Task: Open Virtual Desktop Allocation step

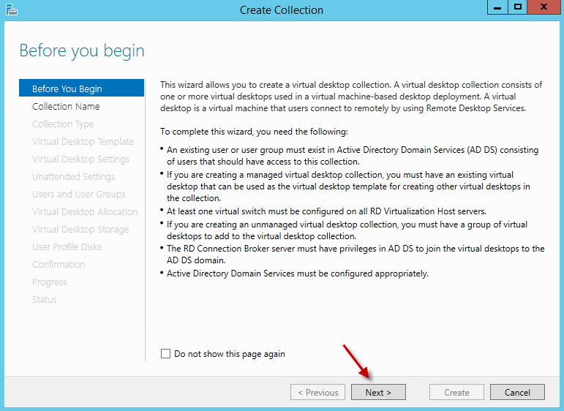Action: click(x=85, y=211)
